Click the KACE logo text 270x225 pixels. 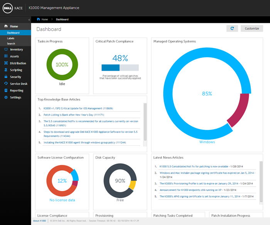(19, 8)
